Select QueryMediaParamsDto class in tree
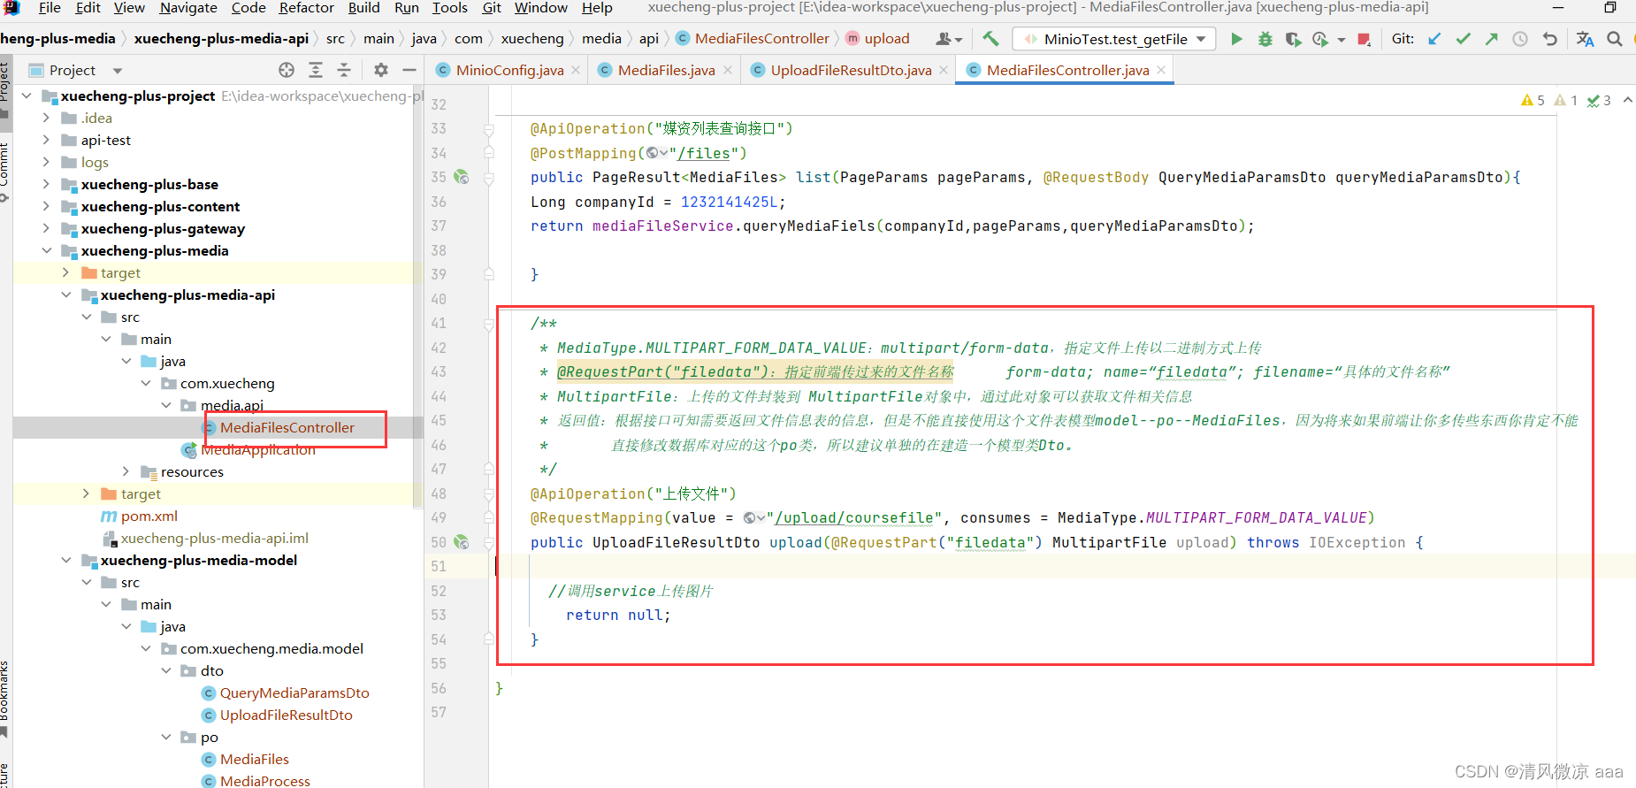The image size is (1636, 788). point(294,692)
